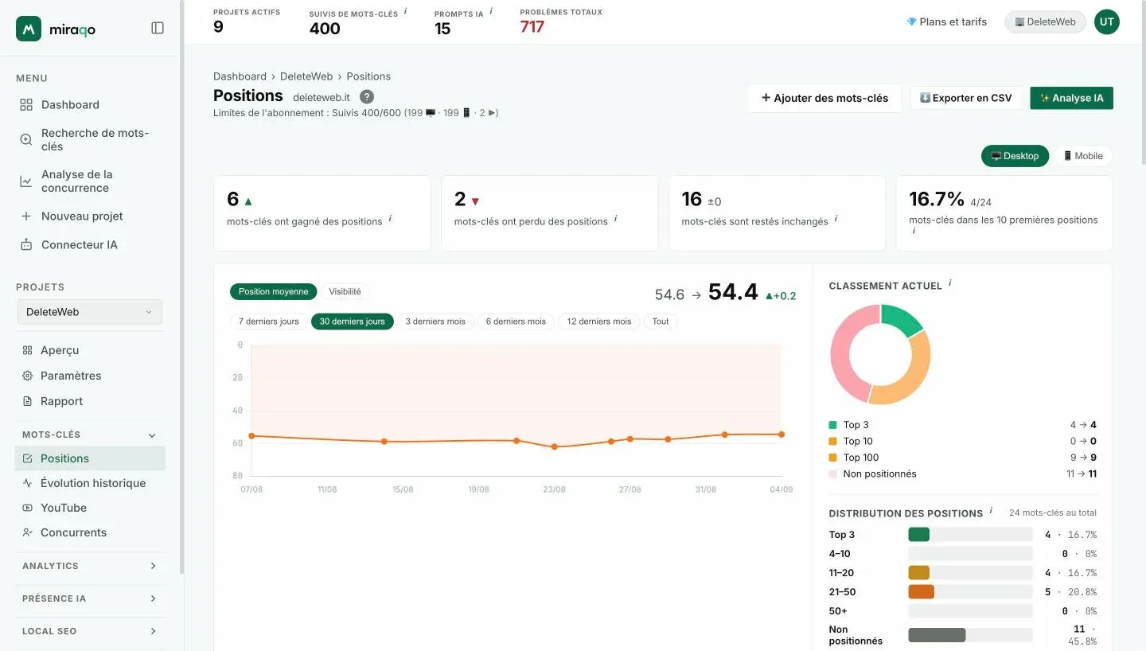Open info icon on gained positions card

[390, 219]
